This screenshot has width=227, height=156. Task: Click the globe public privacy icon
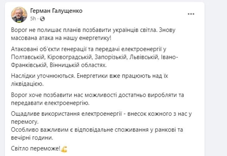coord(43,18)
